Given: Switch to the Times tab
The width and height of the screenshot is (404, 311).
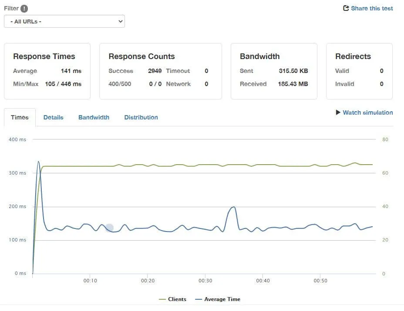Looking at the screenshot, I should 20,117.
